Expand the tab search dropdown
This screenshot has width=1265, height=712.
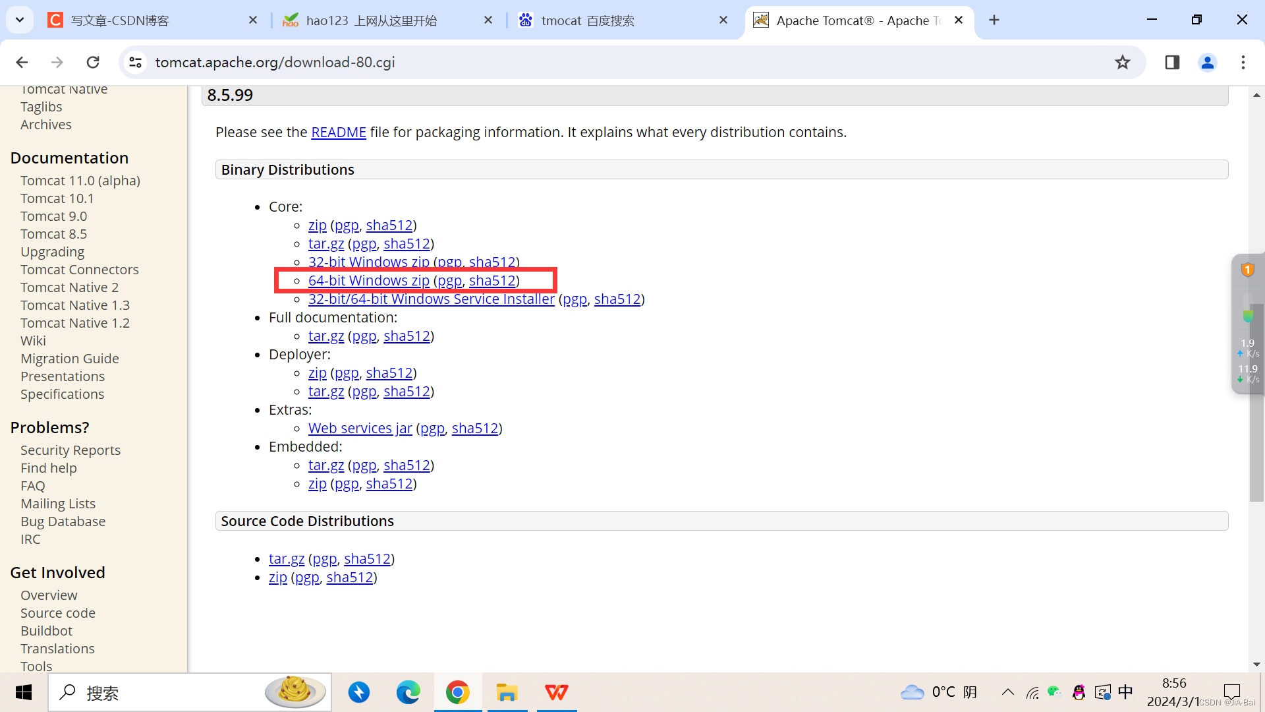(20, 20)
